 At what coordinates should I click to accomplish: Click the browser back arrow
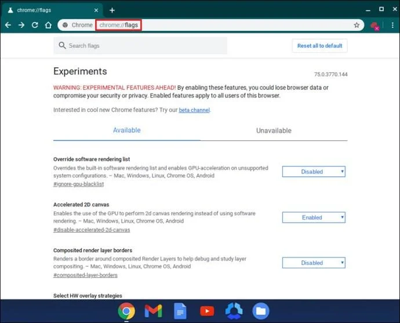(x=8, y=25)
